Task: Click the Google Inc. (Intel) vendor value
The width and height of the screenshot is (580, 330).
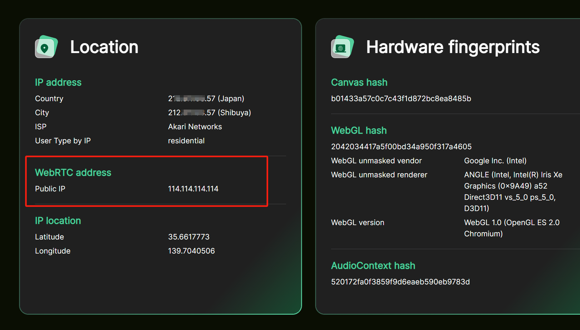Action: (x=495, y=161)
